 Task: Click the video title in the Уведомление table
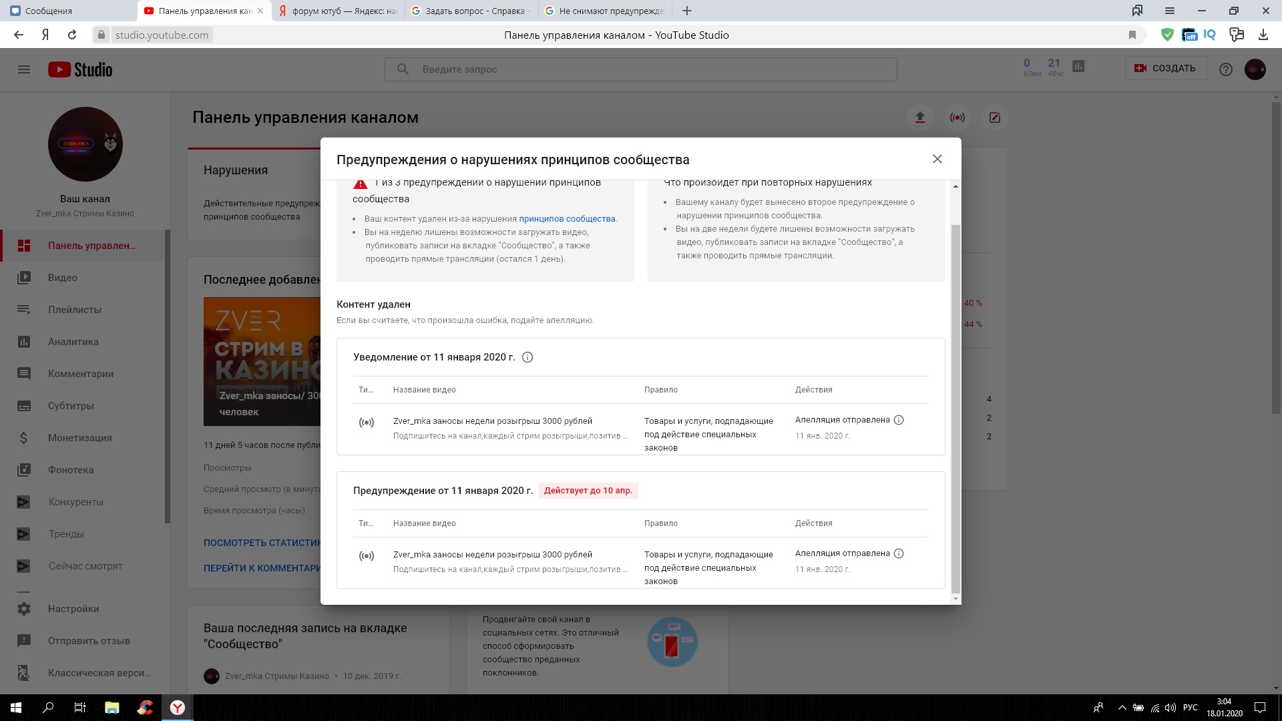[x=493, y=421]
